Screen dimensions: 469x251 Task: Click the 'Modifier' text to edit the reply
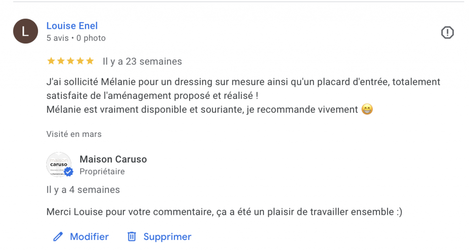coord(89,237)
